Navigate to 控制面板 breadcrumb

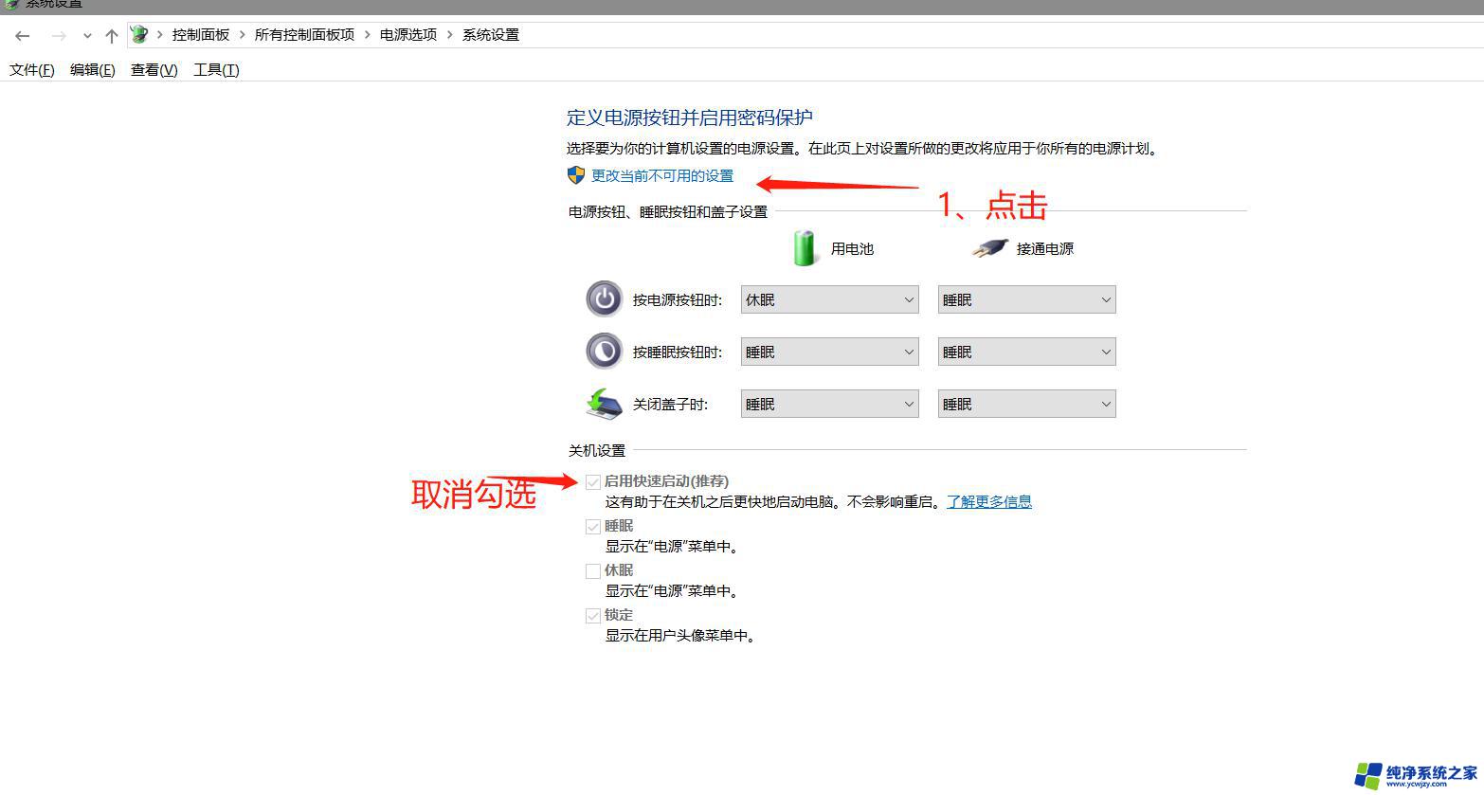(x=201, y=35)
